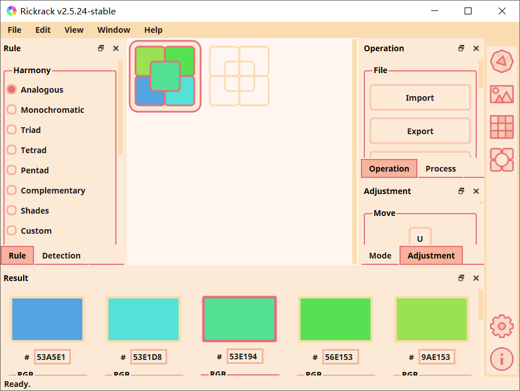520x391 pixels.
Task: Open the color wheel view icon
Action: [x=502, y=61]
